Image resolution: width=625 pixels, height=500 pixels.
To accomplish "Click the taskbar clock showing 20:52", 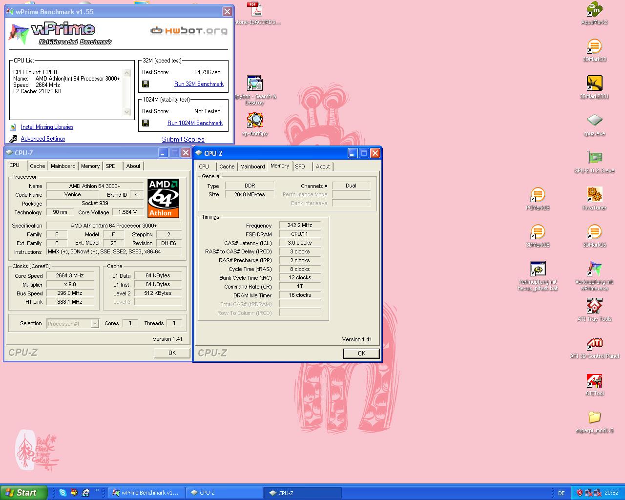I will (611, 493).
